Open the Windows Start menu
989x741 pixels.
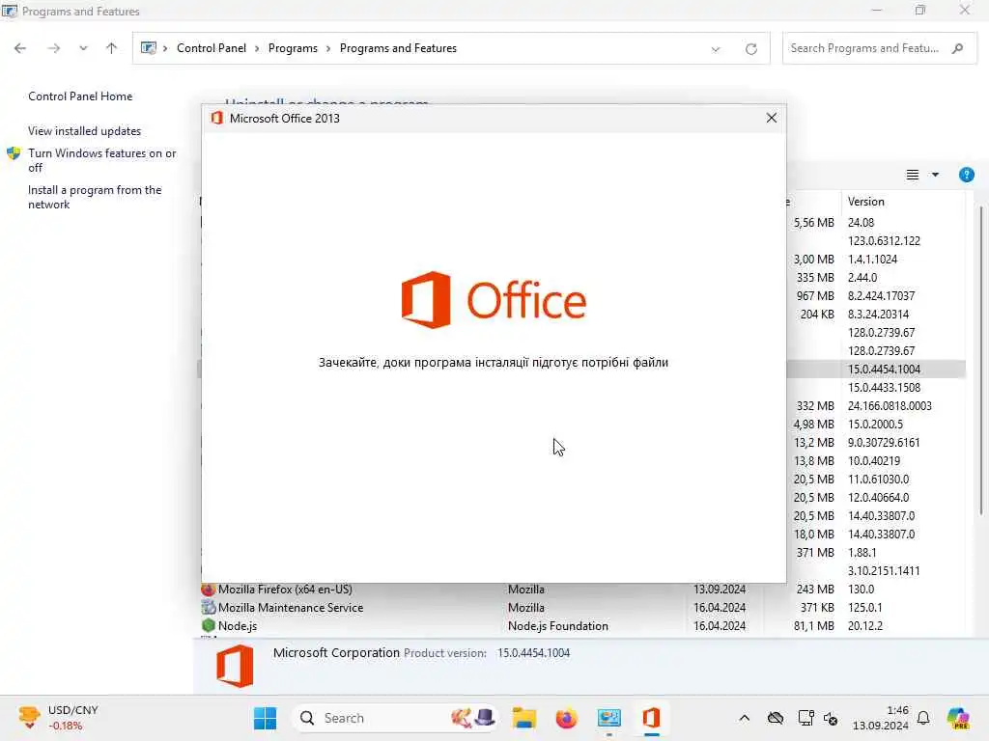265,718
